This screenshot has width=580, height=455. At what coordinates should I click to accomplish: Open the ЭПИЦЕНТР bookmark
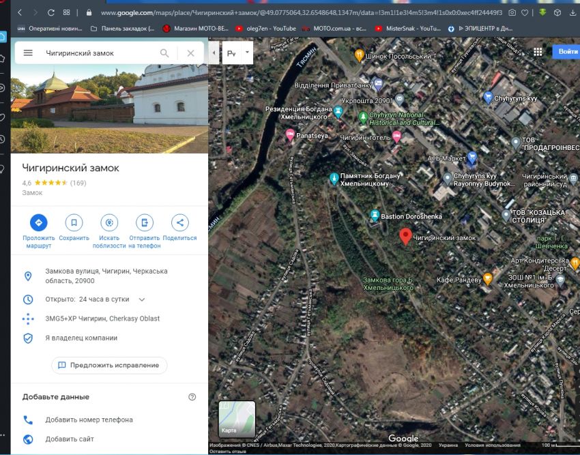pyautogui.click(x=480, y=29)
